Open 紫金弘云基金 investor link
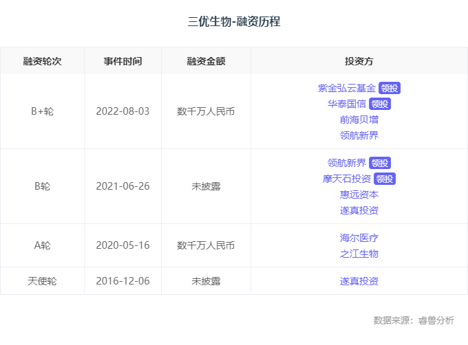 (347, 88)
